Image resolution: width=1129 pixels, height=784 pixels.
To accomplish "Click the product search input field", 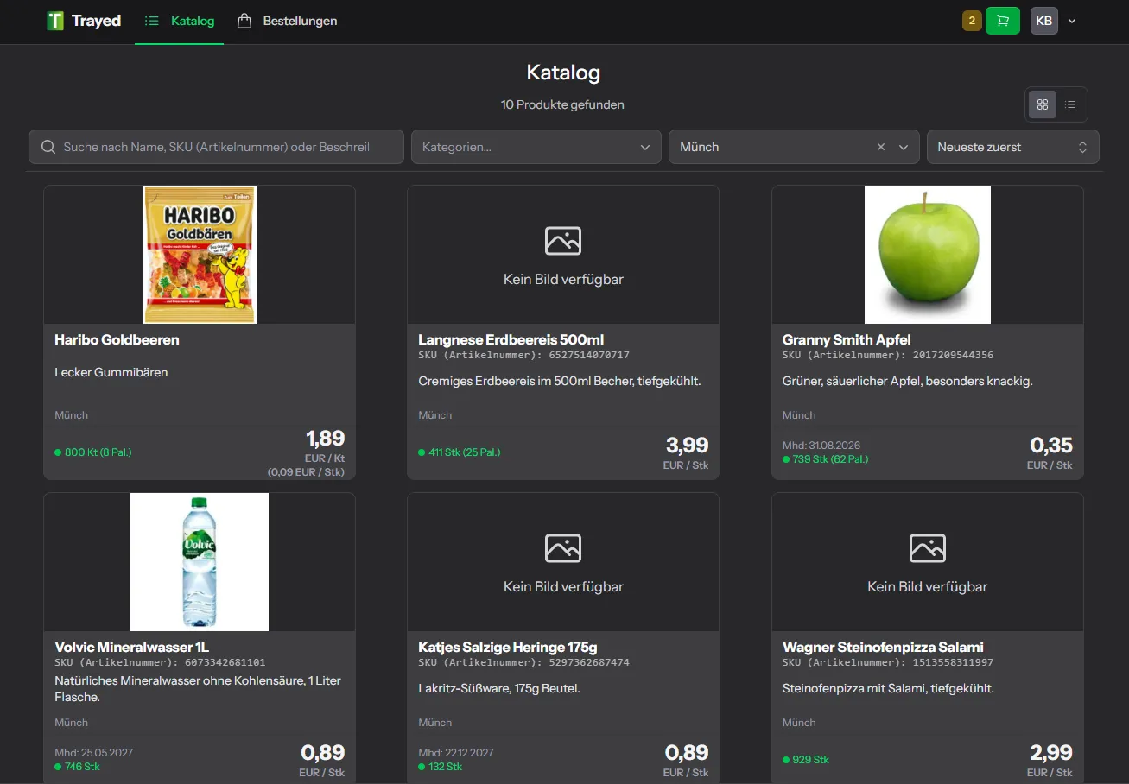I will pyautogui.click(x=216, y=147).
